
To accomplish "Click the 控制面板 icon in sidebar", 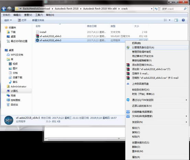I will [x=8, y=100].
